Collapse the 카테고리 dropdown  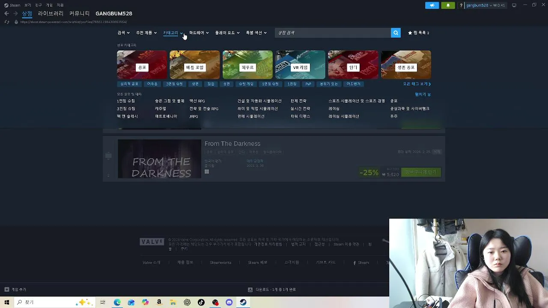173,33
